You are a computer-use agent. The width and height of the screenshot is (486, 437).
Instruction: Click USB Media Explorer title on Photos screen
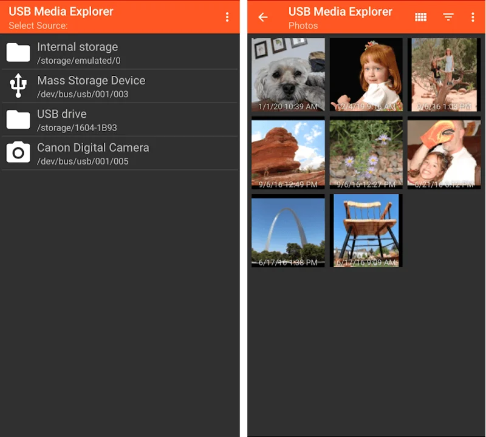click(340, 12)
